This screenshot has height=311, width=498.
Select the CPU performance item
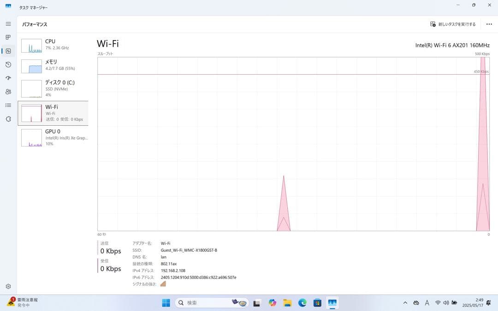[x=53, y=45]
